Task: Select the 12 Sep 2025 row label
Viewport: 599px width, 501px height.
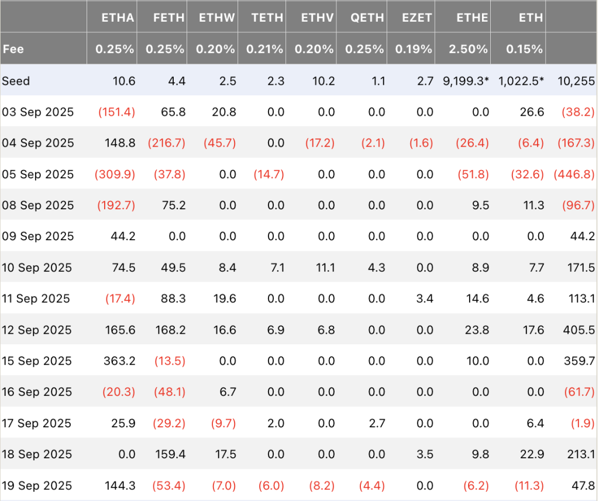Action: tap(37, 330)
